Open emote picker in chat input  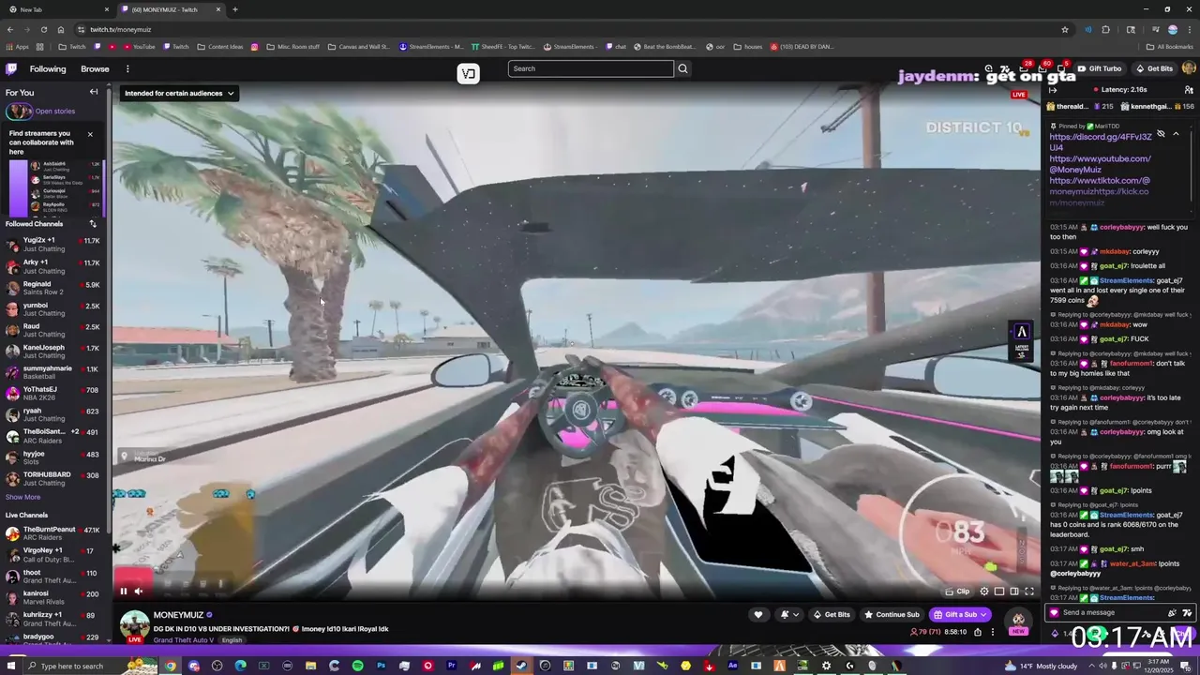coord(1172,612)
